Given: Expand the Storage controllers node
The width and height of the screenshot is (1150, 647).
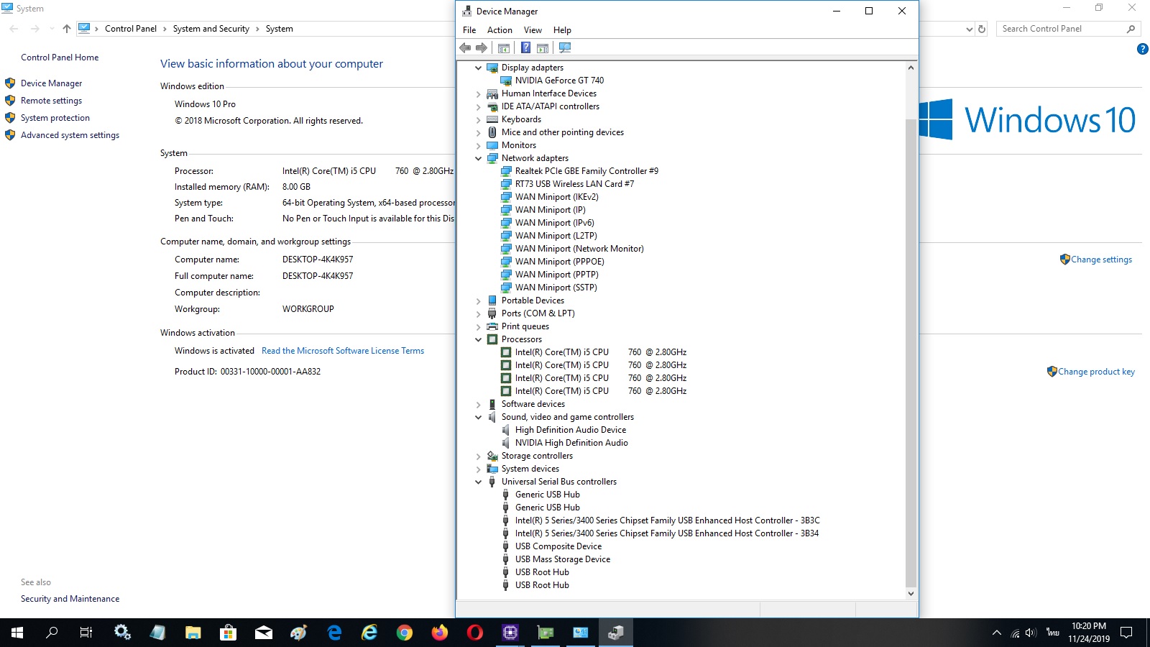Looking at the screenshot, I should (479, 456).
